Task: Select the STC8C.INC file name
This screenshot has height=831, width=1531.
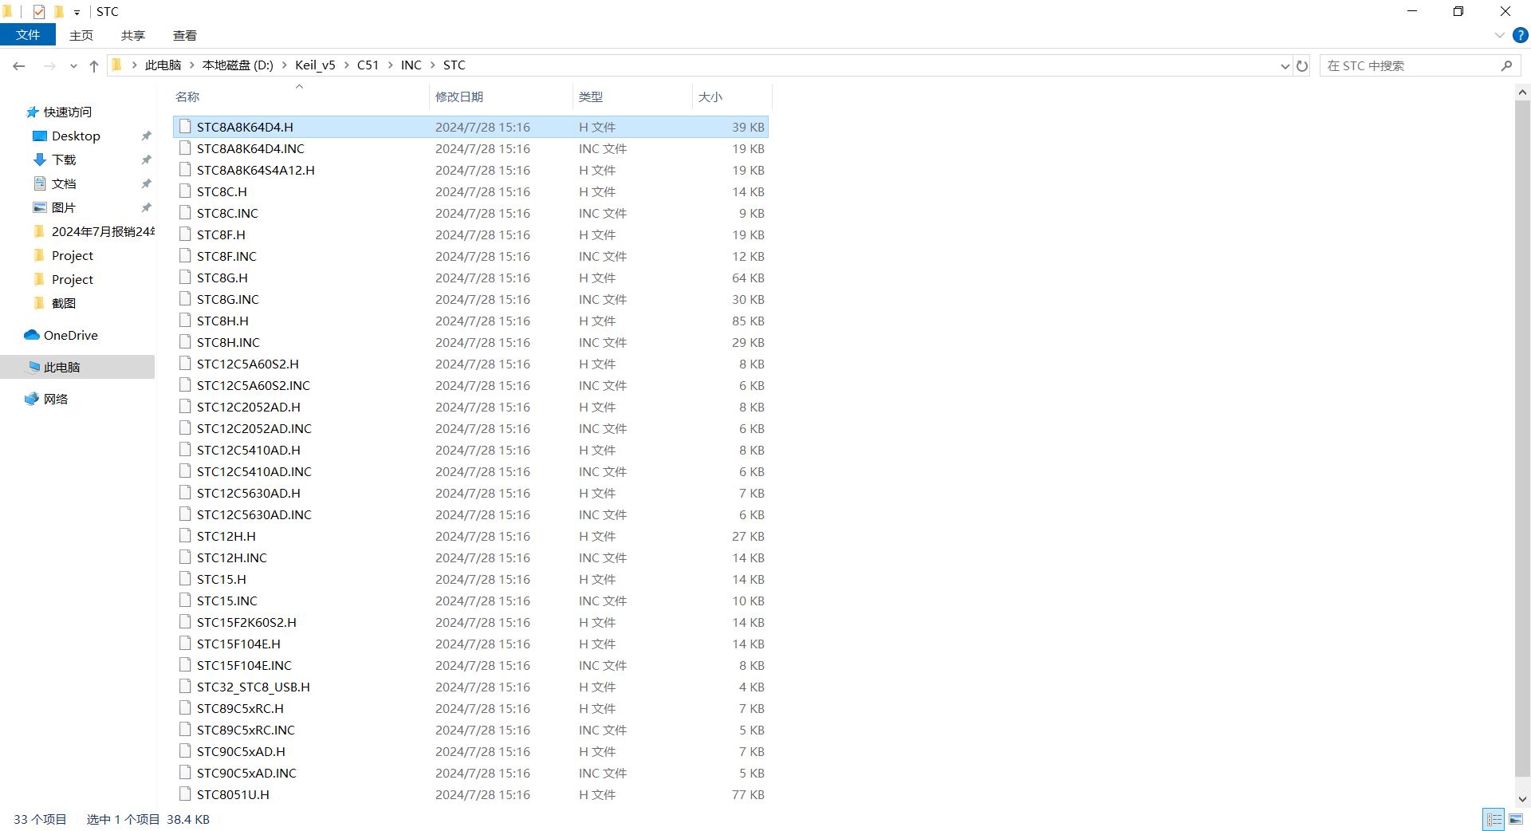Action: click(x=227, y=213)
